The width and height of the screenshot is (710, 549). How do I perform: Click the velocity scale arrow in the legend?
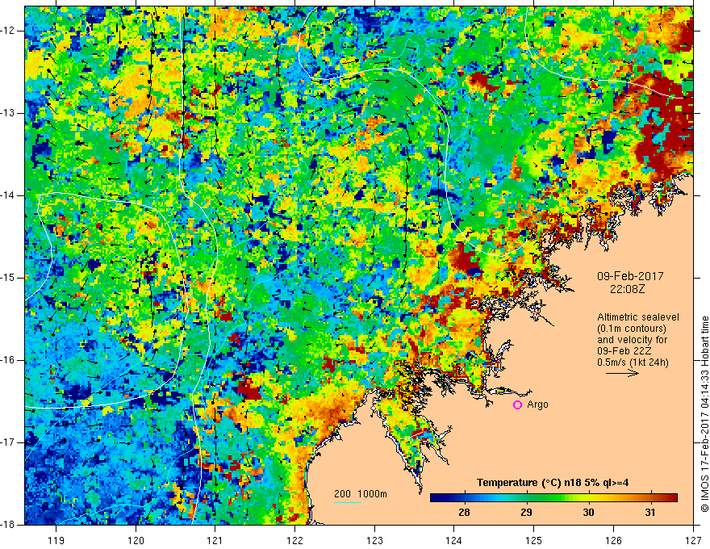point(622,373)
